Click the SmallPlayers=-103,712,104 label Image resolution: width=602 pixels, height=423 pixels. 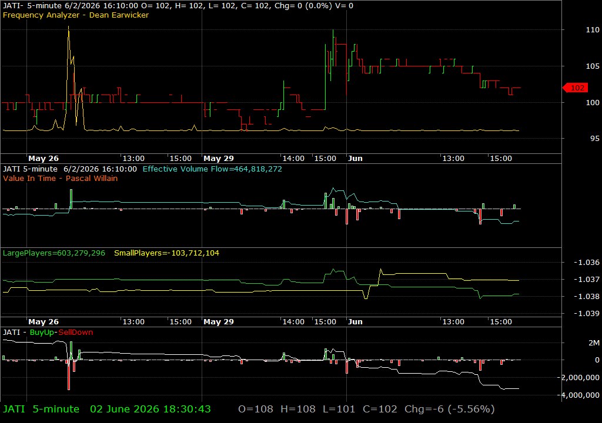[x=166, y=253]
